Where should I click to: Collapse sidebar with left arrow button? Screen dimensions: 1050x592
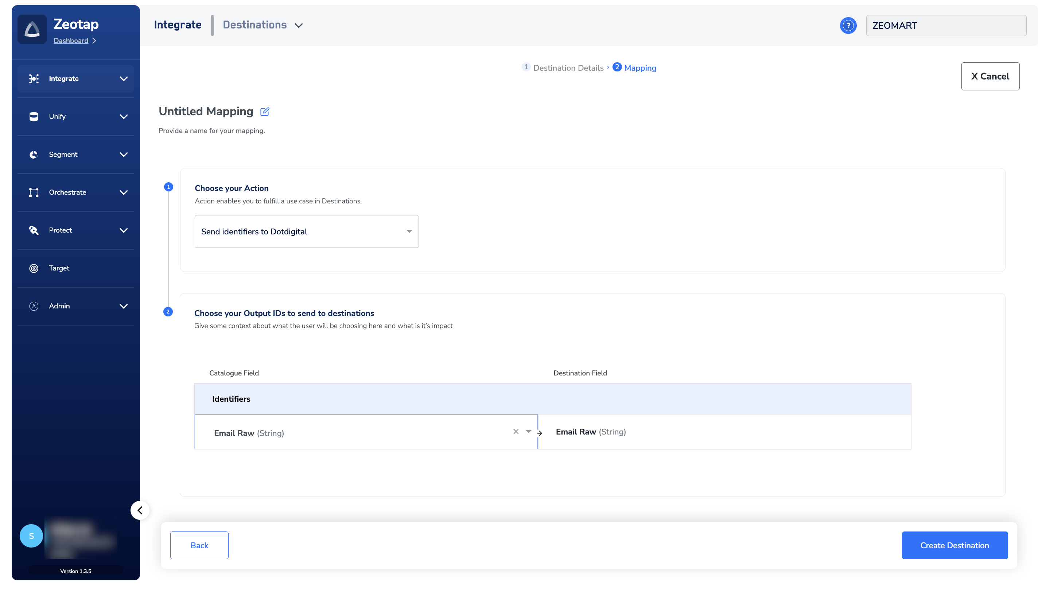click(140, 510)
